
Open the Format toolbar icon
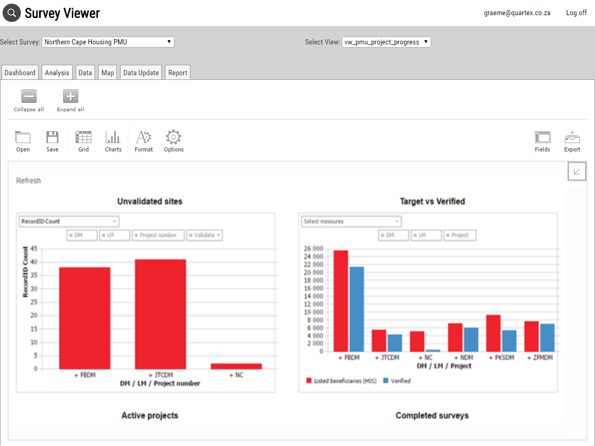[x=144, y=137]
